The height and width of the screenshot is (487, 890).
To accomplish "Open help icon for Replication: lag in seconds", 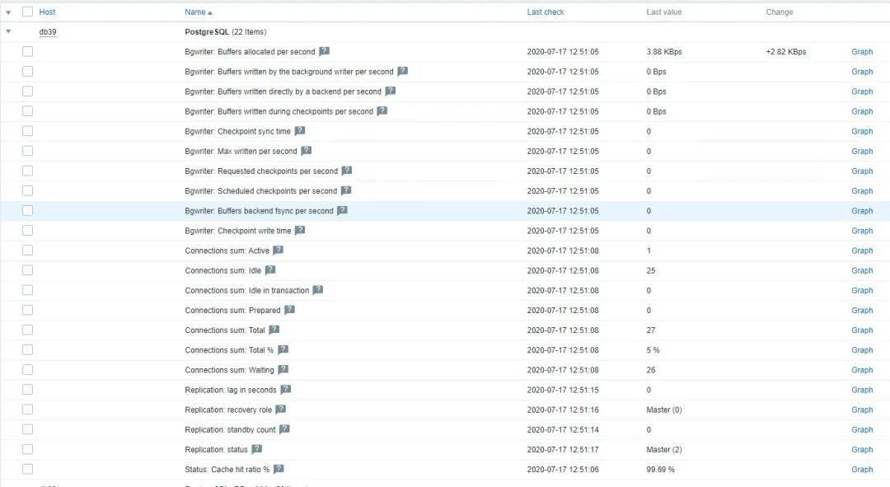I will (x=285, y=389).
